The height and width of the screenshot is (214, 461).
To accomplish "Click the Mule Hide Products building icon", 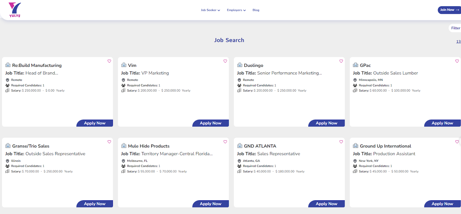I will [x=124, y=146].
